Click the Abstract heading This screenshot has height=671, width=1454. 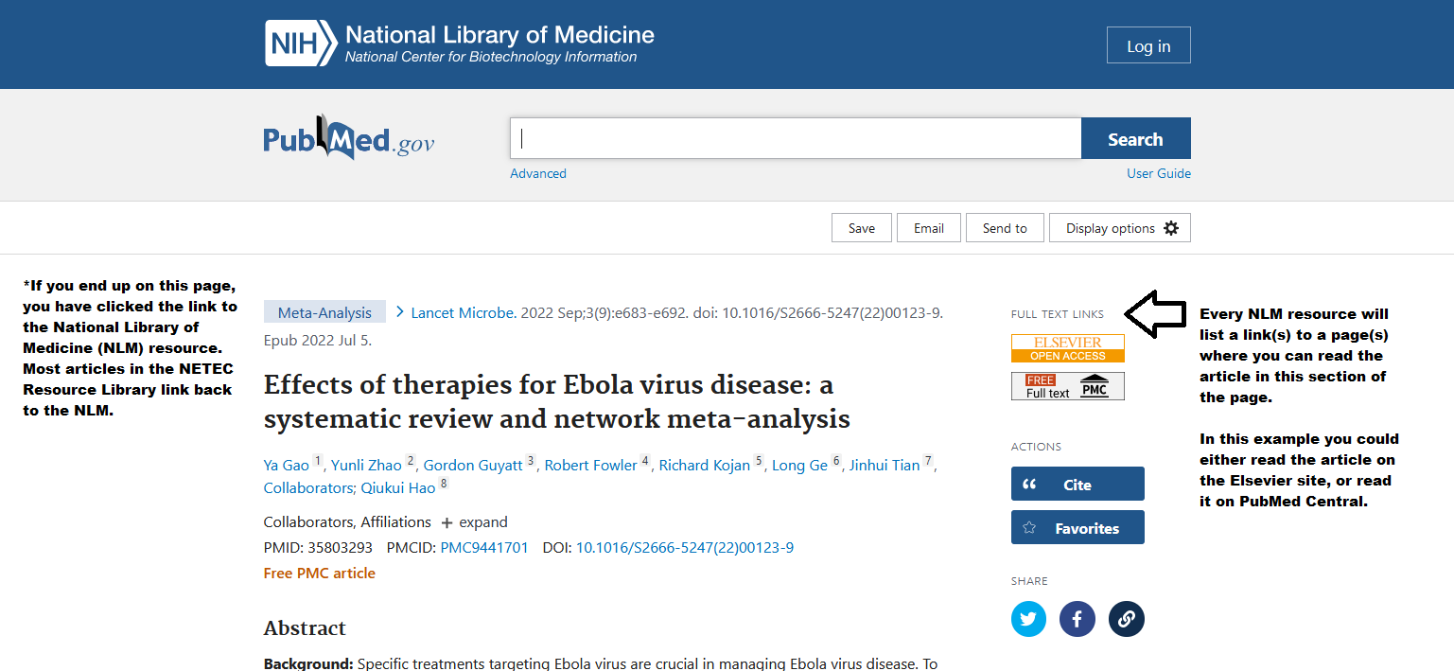click(305, 628)
